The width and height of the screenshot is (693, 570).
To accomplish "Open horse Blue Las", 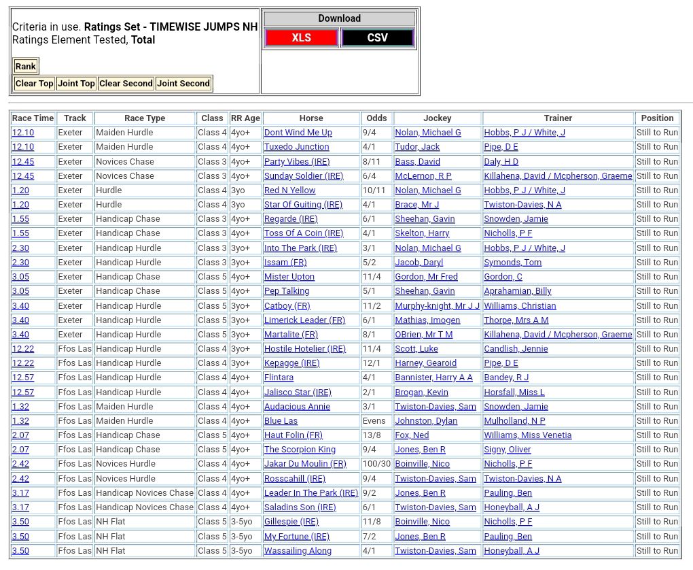I will 281,421.
